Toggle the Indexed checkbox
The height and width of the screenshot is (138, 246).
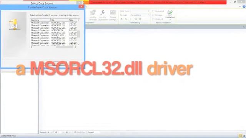[x=153, y=19]
